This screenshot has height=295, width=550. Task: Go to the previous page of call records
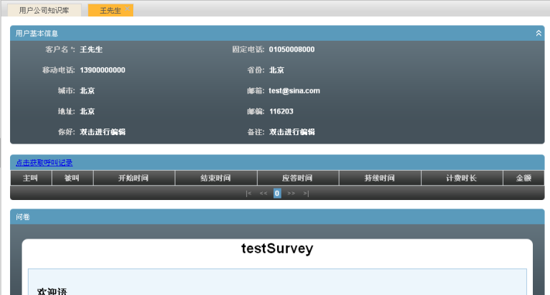click(x=263, y=194)
